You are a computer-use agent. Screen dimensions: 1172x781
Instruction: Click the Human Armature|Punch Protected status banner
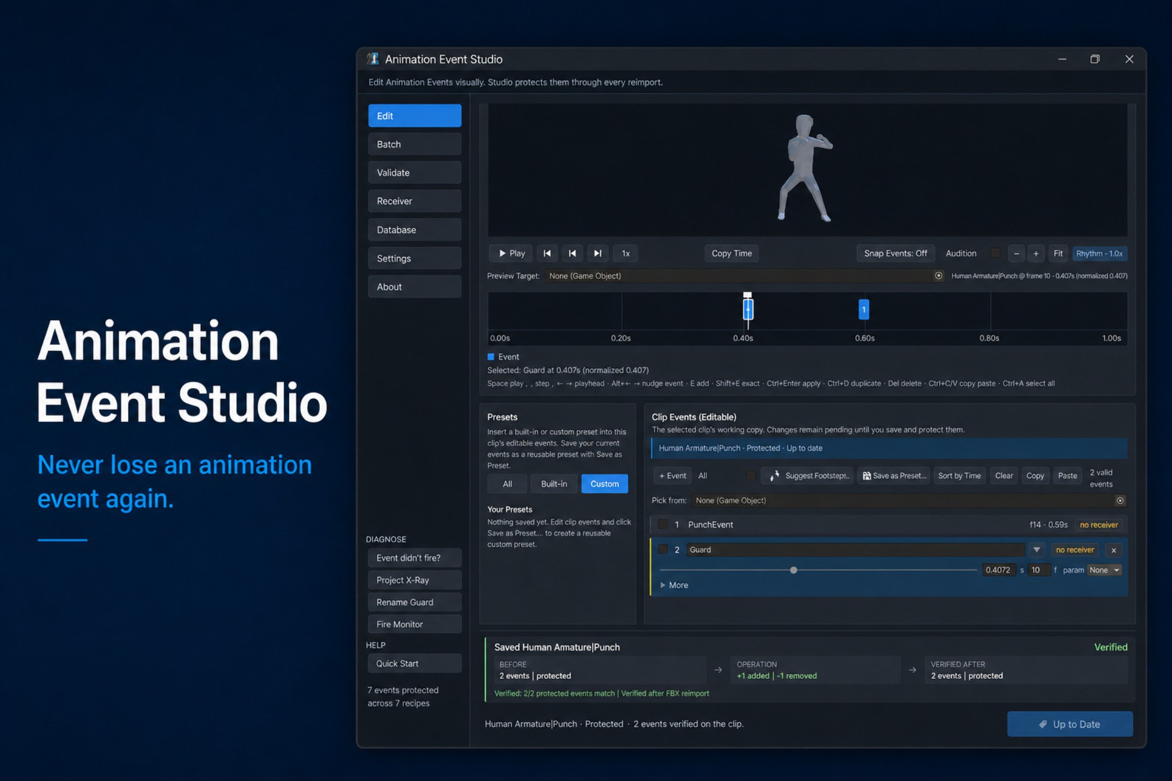pos(889,448)
